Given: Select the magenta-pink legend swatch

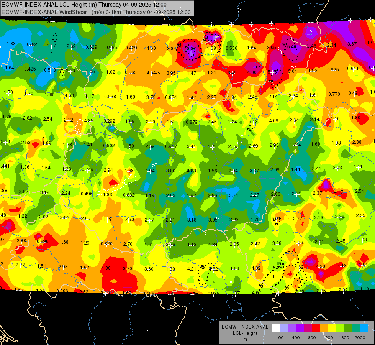Looking at the screenshot, I should tap(308, 328).
